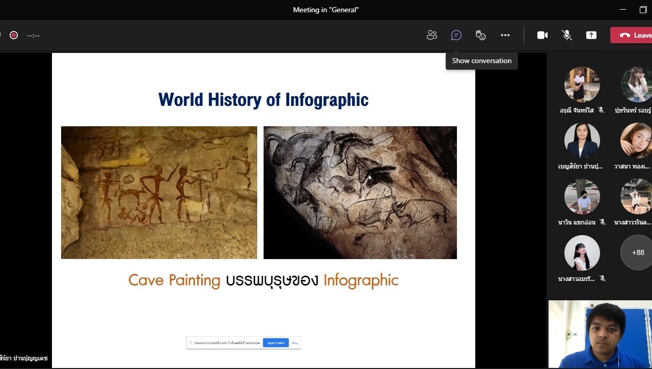Click the orange Cave Painting caption text

174,280
